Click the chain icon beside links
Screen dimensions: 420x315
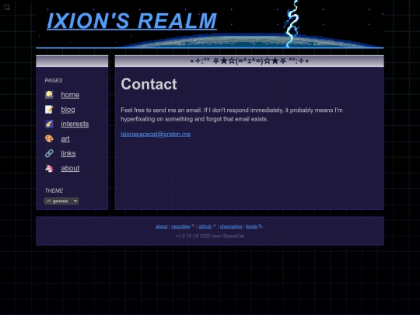pos(49,153)
